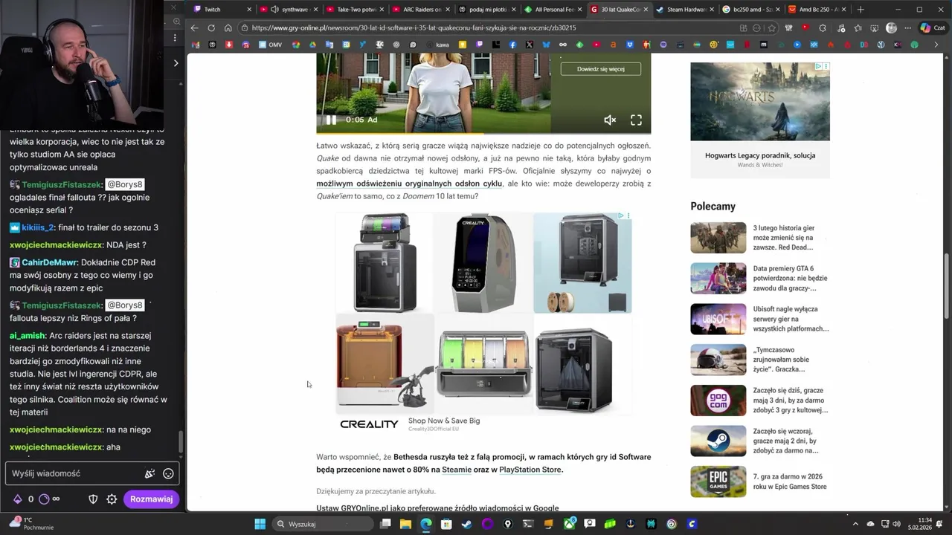Click the Creality 'Shop Now & Save Big' ad
Image resolution: width=952 pixels, height=535 pixels.
coord(444,421)
